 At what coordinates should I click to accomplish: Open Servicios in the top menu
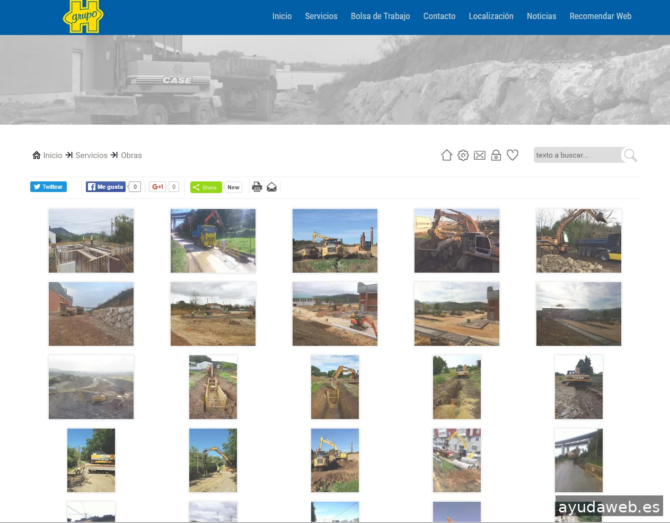321,16
